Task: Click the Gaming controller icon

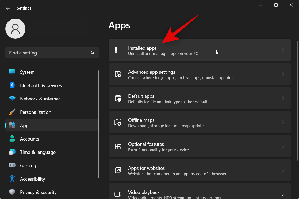Action: tap(12, 165)
